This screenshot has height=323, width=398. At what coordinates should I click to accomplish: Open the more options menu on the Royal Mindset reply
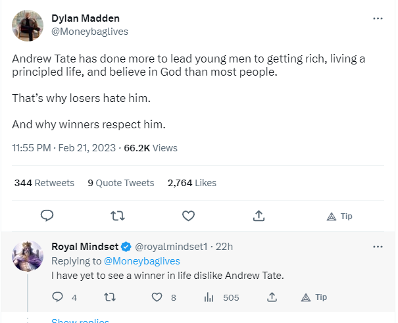tap(378, 247)
